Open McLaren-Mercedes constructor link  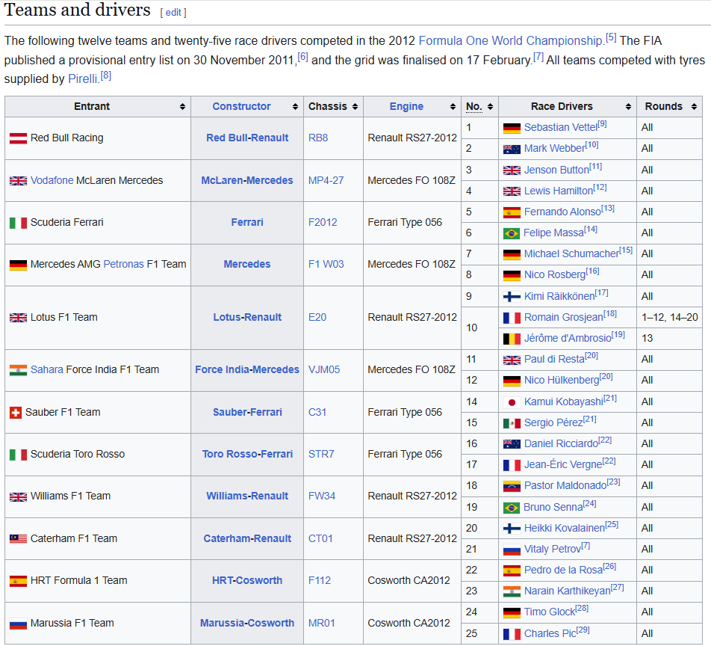coord(247,181)
